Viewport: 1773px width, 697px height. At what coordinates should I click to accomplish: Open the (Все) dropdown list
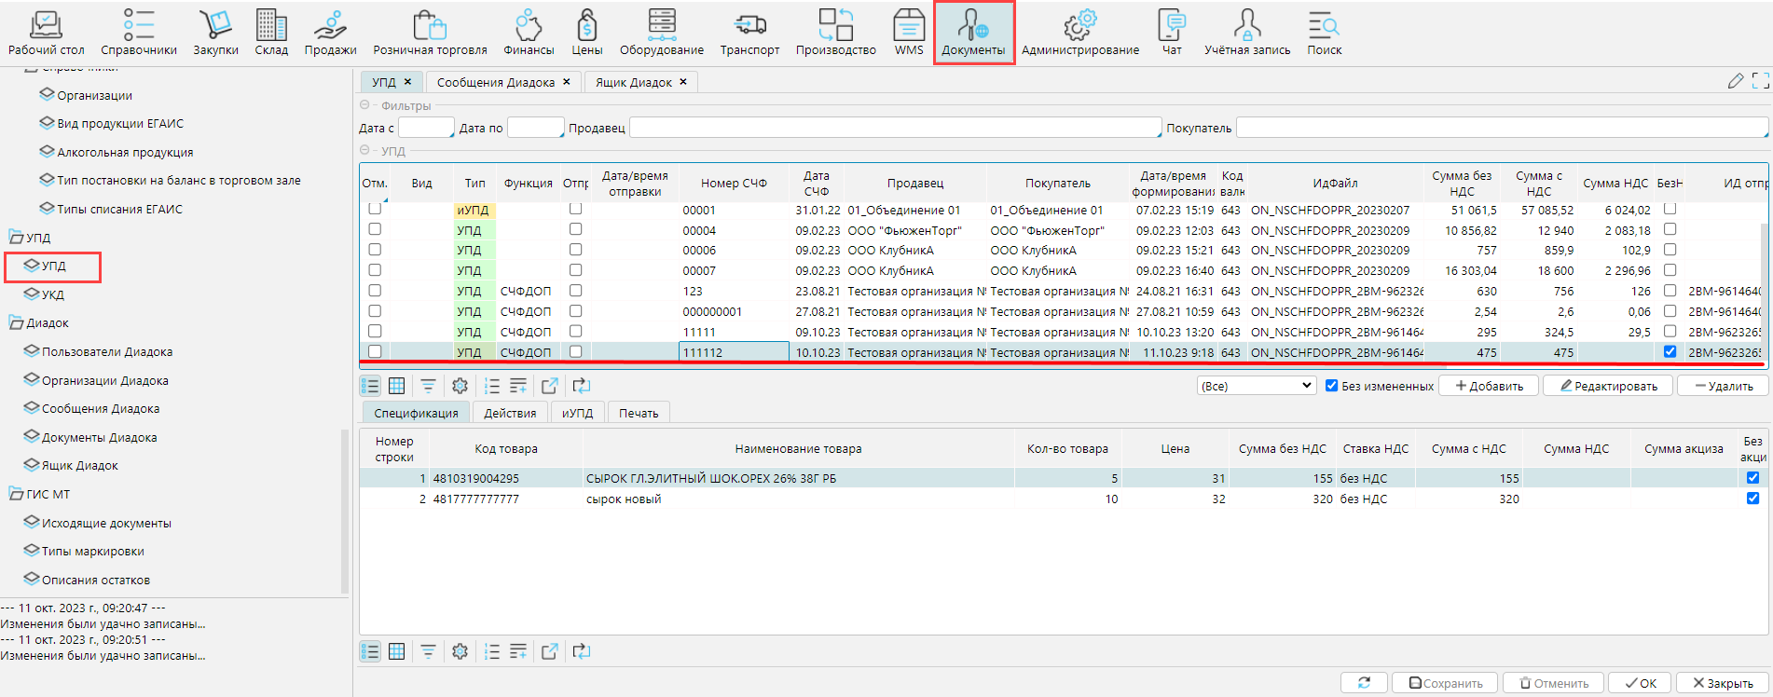[1256, 386]
